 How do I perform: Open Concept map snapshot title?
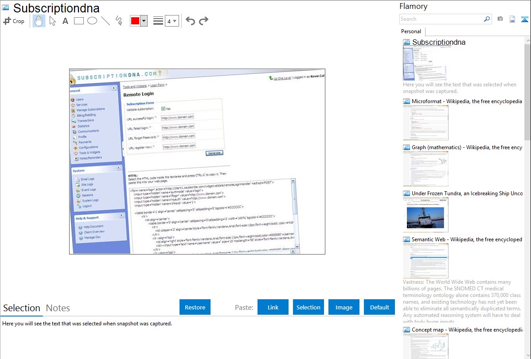click(467, 329)
